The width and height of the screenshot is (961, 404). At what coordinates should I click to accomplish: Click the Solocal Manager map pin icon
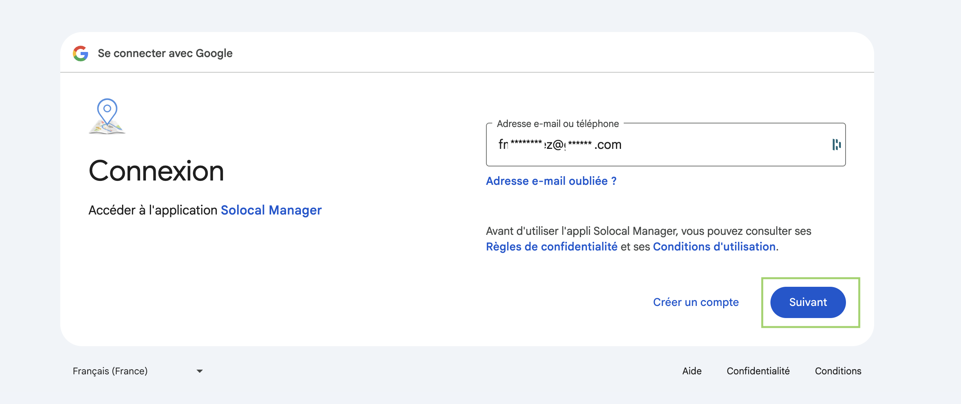107,116
